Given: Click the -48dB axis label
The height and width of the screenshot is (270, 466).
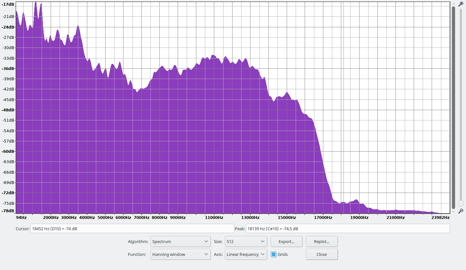Looking at the screenshot, I should (x=8, y=110).
